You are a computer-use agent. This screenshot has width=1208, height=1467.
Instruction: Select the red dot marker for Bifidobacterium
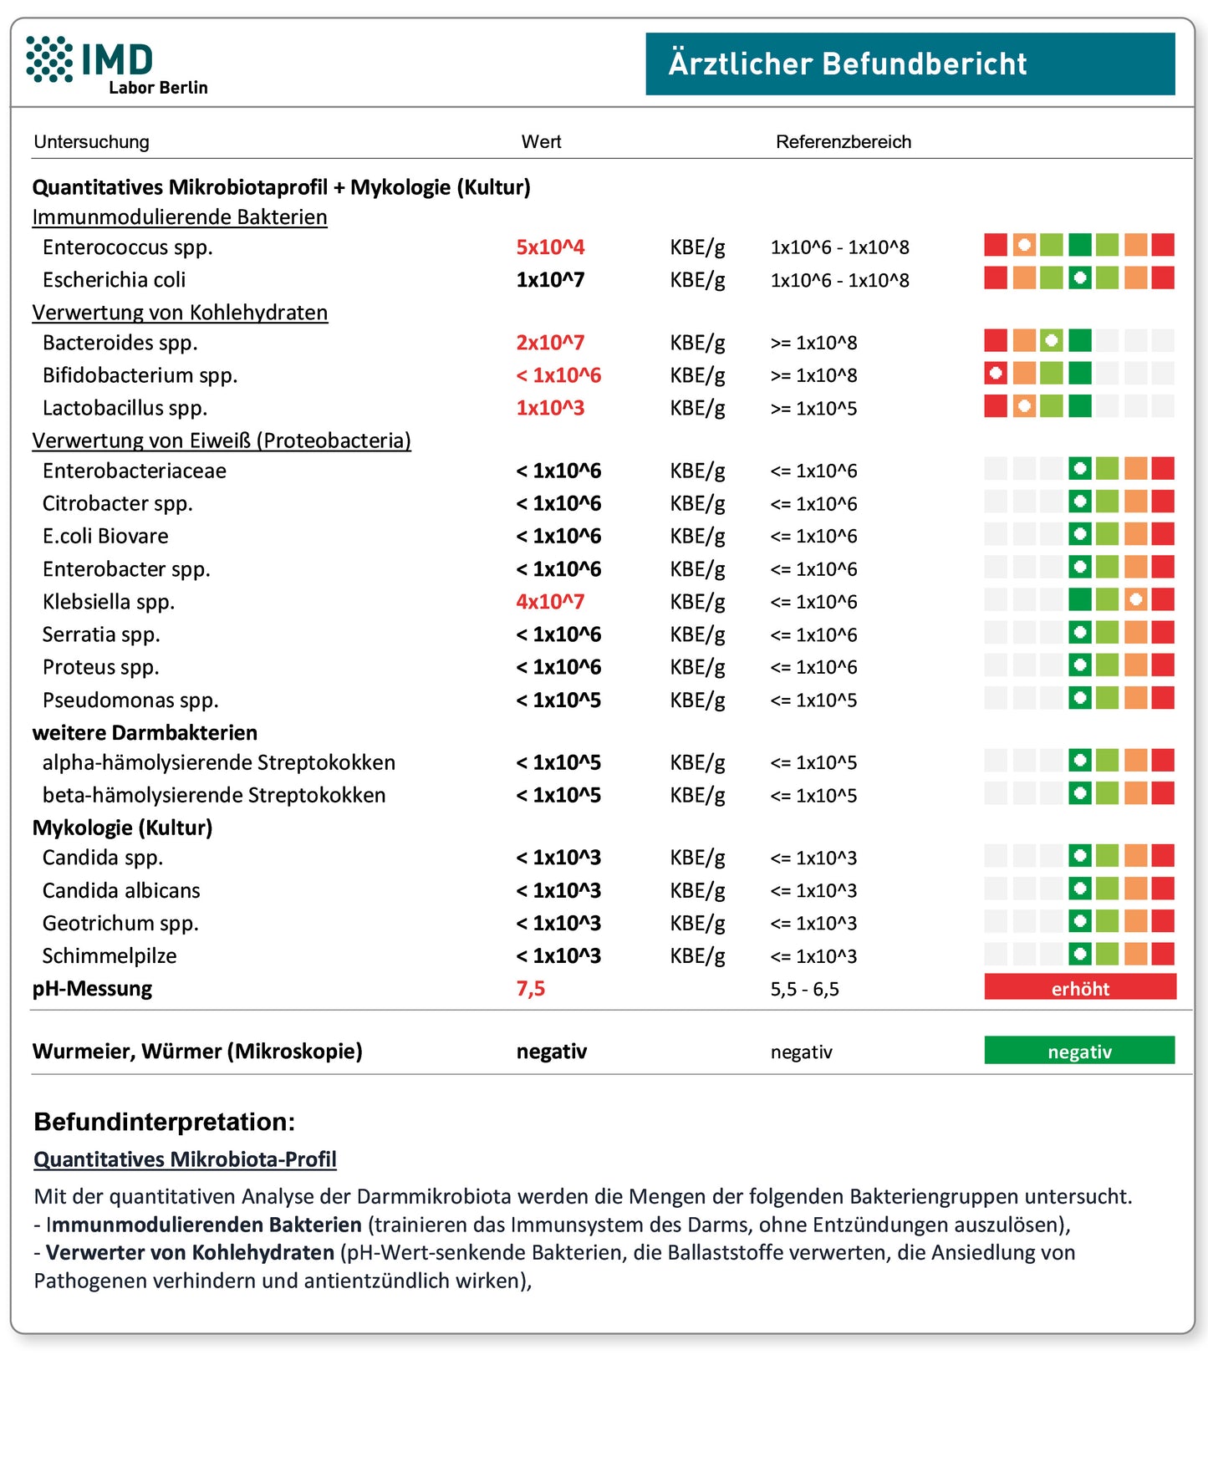tap(996, 373)
